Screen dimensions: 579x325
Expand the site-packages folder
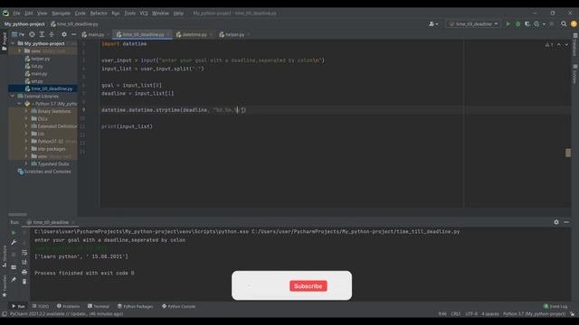point(26,149)
